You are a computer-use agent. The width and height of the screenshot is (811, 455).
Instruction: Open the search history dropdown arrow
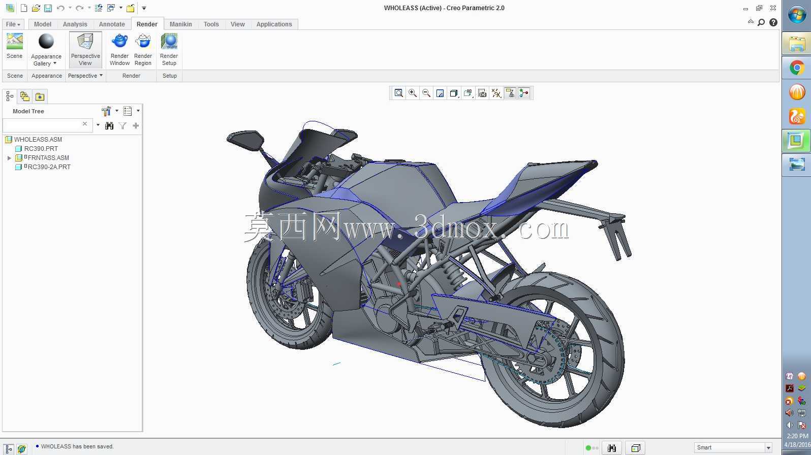(x=98, y=125)
